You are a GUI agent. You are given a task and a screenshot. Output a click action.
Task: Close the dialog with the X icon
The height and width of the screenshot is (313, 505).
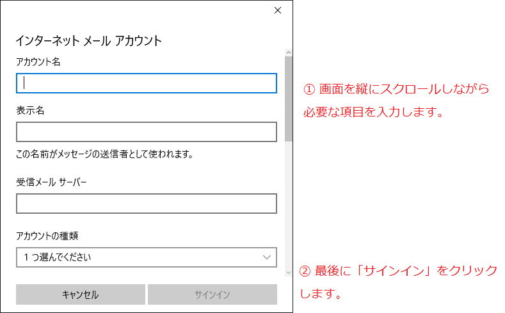278,11
